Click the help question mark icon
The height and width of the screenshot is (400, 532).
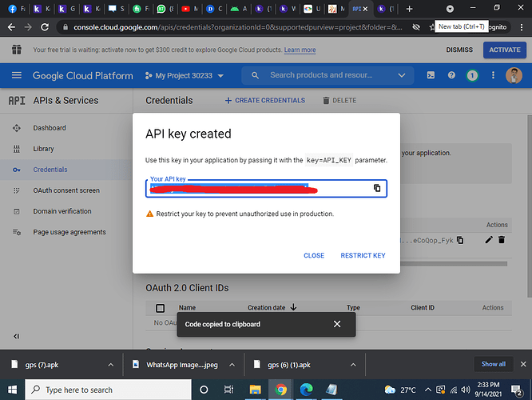(451, 76)
